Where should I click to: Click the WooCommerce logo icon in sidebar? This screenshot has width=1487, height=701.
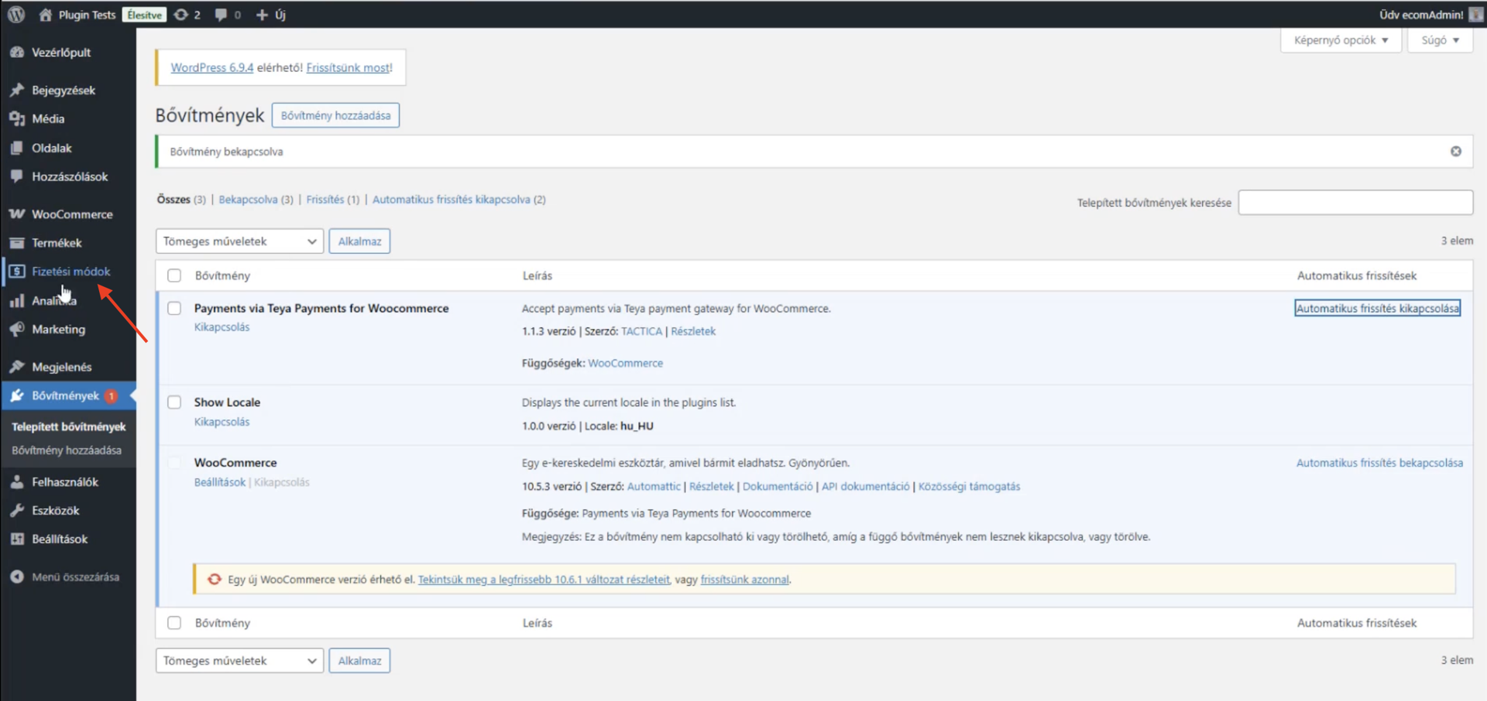coord(17,214)
